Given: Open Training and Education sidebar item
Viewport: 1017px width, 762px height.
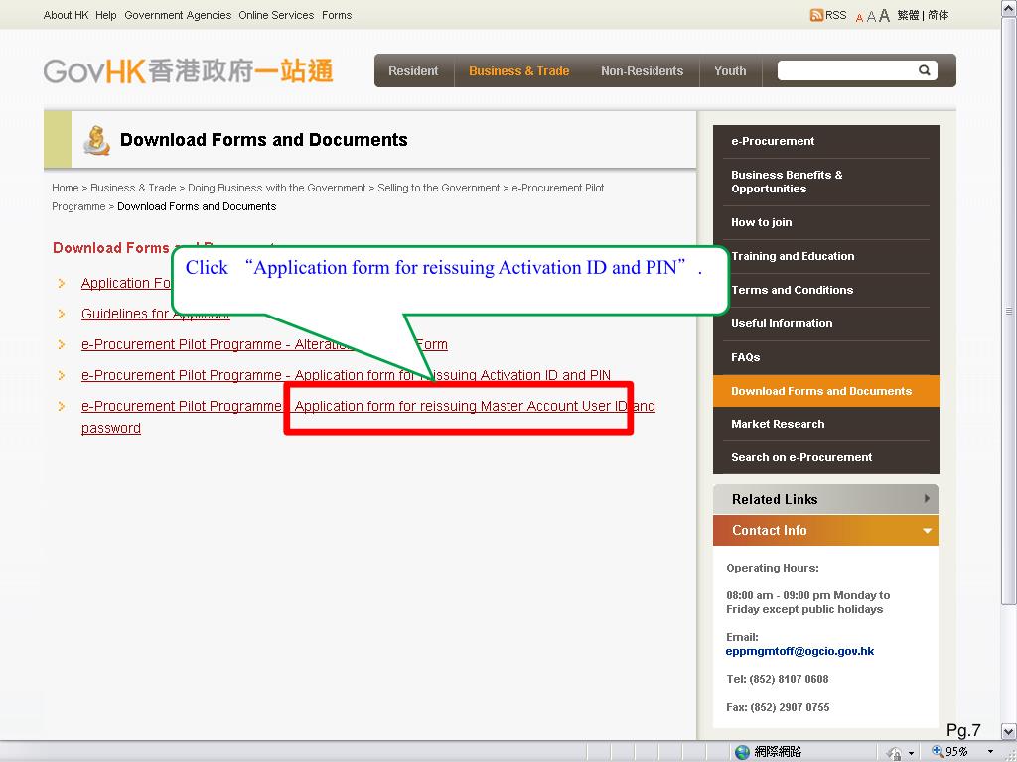Looking at the screenshot, I should (x=825, y=257).
